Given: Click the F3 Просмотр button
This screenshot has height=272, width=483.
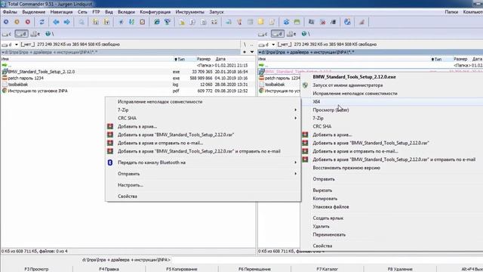Looking at the screenshot, I should pyautogui.click(x=36, y=269).
